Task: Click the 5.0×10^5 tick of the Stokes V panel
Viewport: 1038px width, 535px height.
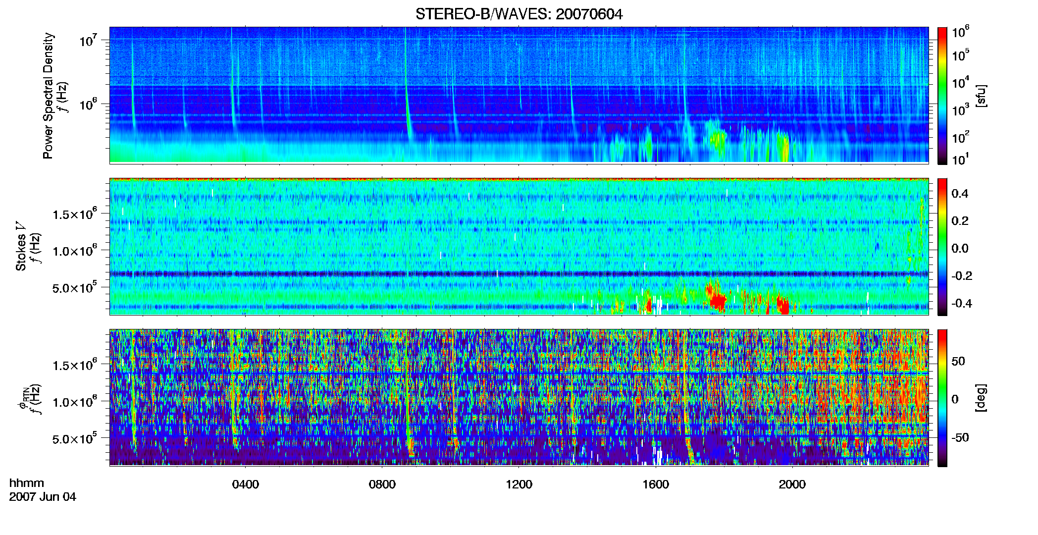Action: click(x=75, y=287)
